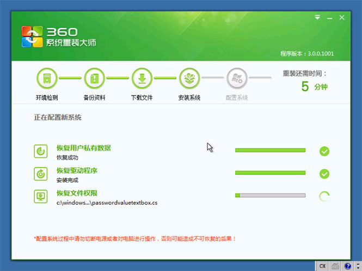Click the 环境检测 step icon

click(x=47, y=78)
